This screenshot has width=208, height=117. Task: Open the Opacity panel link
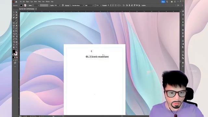(52, 6)
